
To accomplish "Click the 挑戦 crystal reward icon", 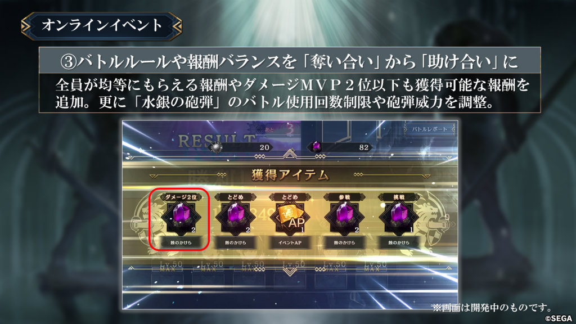I will 399,217.
